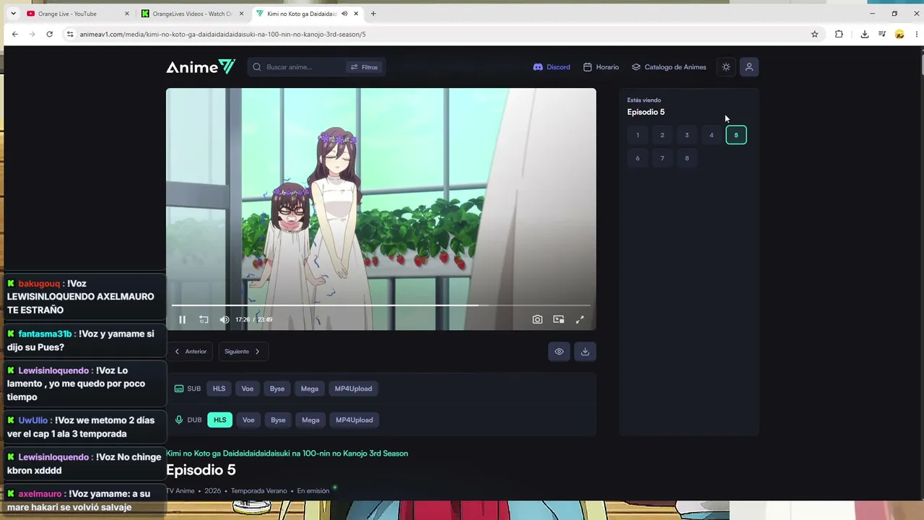Pause the video playback
Image resolution: width=924 pixels, height=520 pixels.
pos(182,319)
